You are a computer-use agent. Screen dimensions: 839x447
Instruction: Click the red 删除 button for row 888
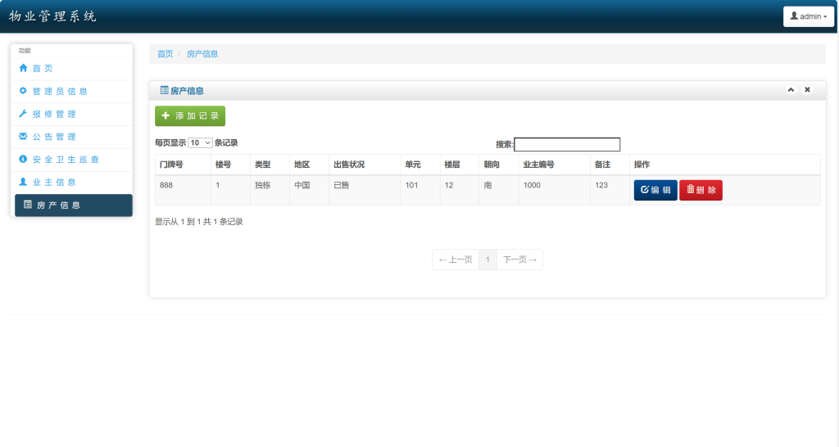tap(701, 190)
